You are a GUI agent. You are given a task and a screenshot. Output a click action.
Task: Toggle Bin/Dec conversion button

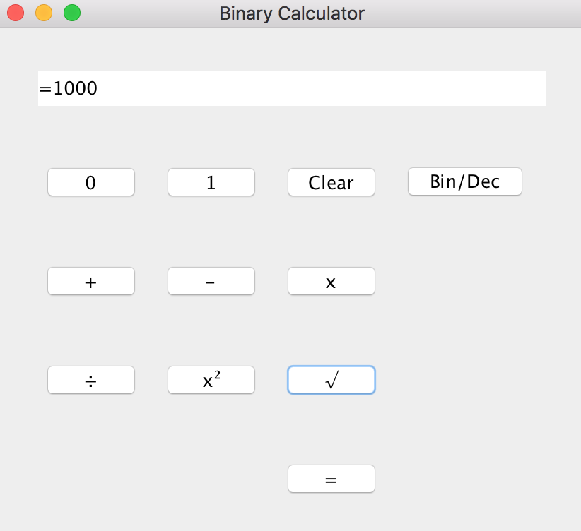(465, 181)
